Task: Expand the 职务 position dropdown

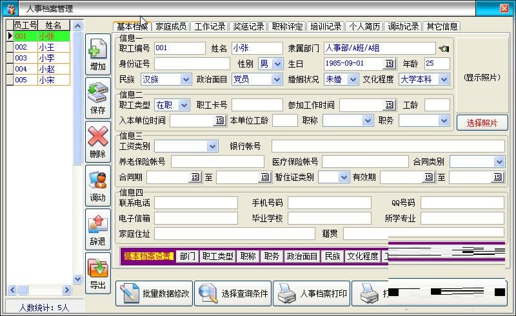Action: (444, 120)
